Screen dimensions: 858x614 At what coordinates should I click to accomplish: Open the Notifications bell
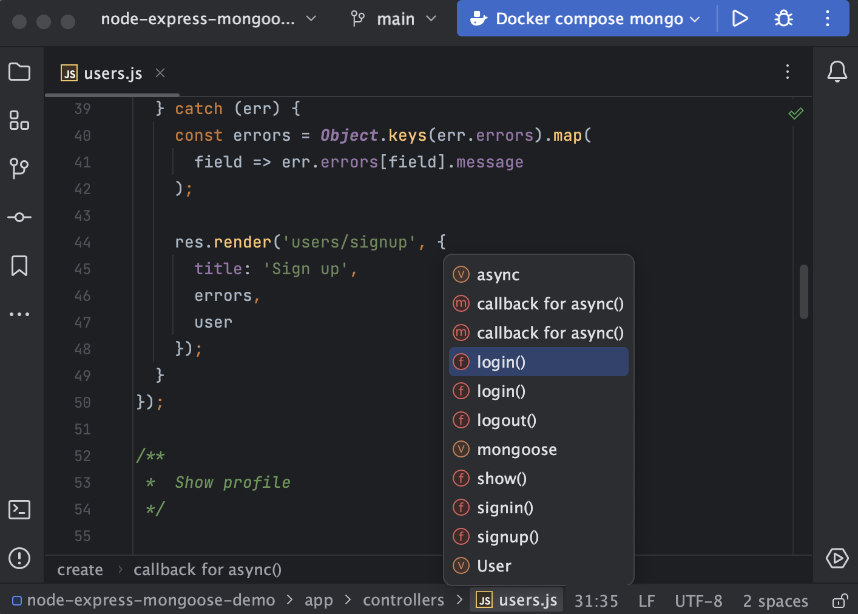tap(837, 72)
